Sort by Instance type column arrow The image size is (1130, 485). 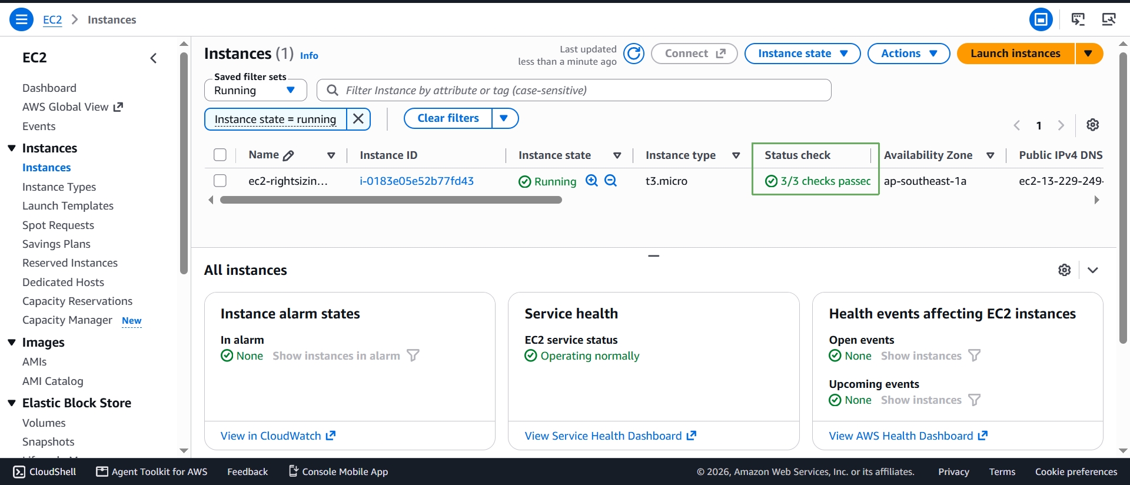[x=736, y=155]
